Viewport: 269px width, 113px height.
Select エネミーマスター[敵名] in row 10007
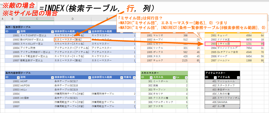pos(73,60)
